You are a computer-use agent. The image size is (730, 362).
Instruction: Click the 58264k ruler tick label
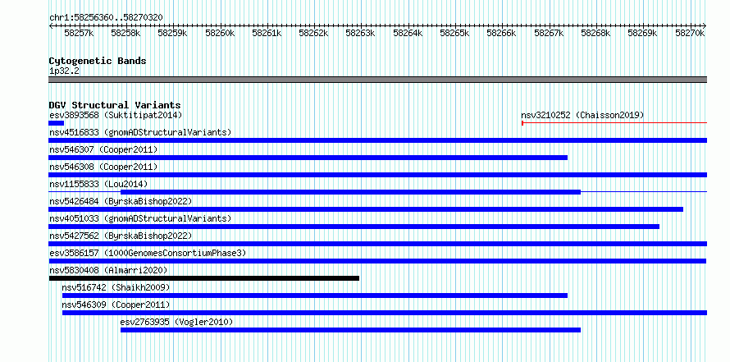[408, 33]
